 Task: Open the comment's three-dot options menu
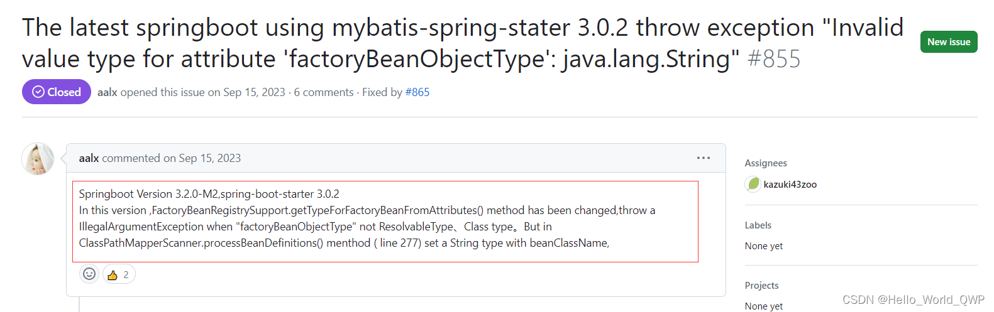pyautogui.click(x=703, y=158)
